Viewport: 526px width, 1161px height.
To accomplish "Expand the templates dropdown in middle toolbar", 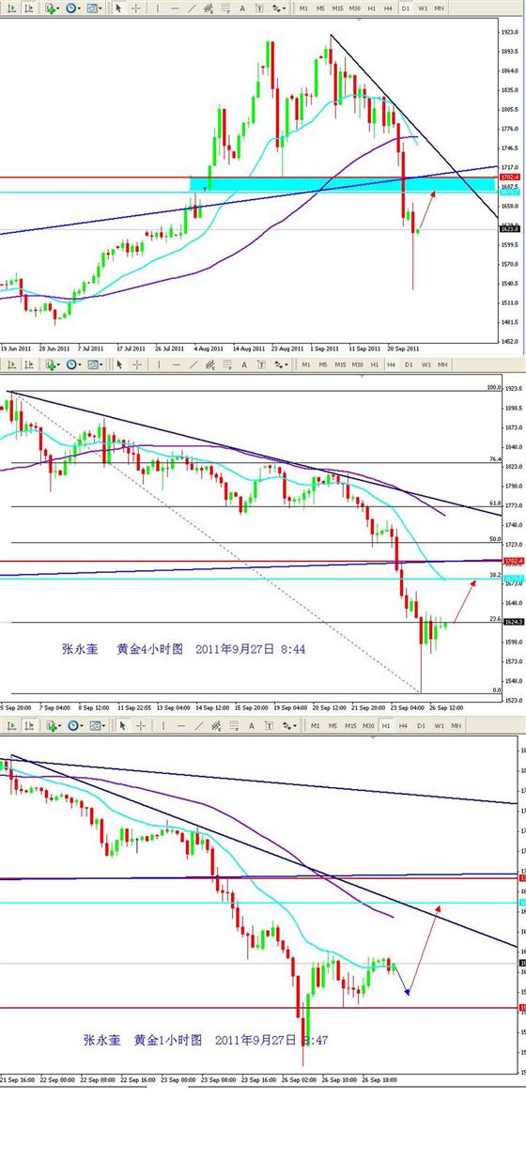I will point(95,364).
